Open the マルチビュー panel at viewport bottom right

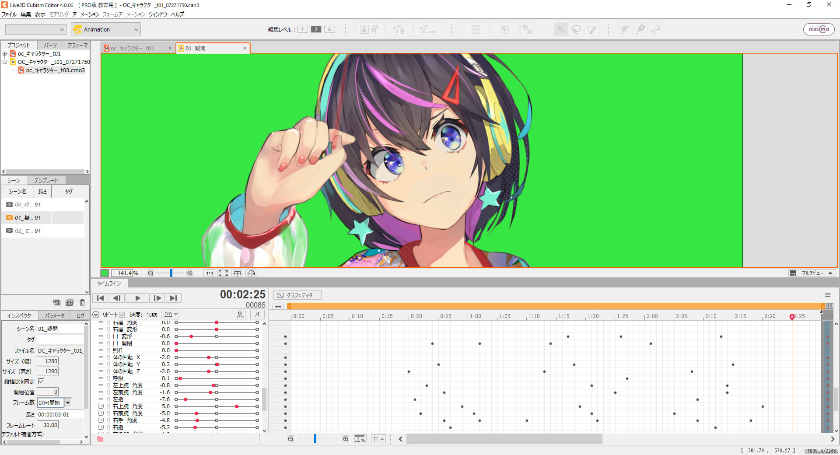coord(812,273)
